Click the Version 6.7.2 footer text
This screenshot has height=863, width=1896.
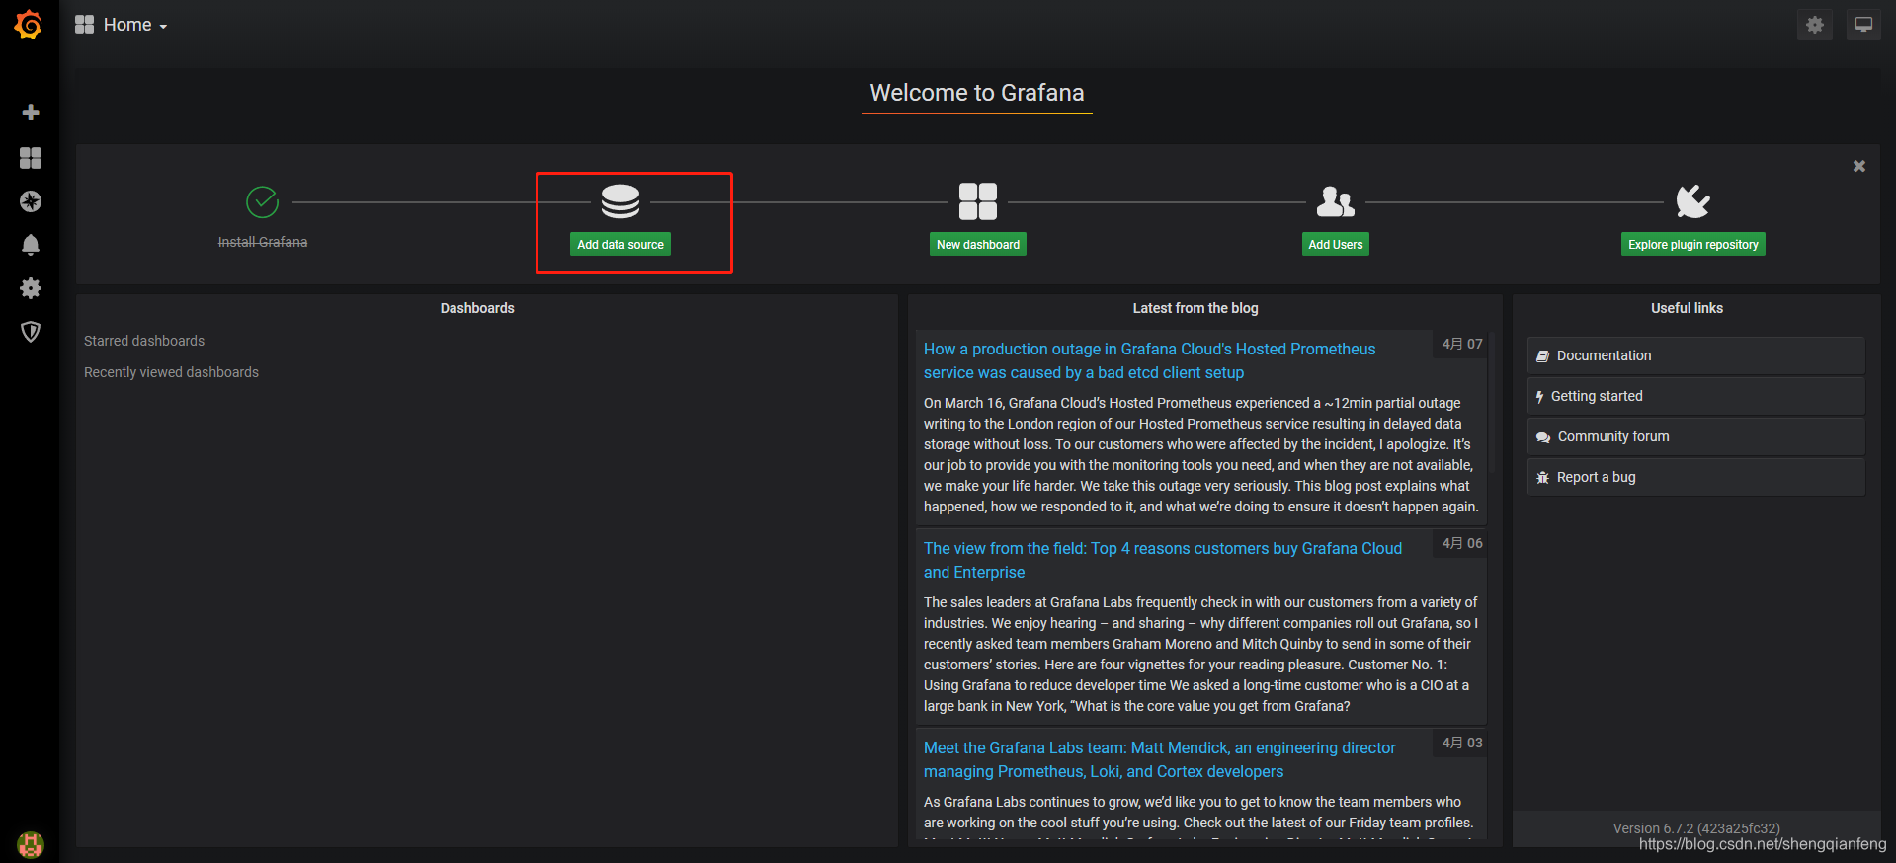[x=1696, y=828]
